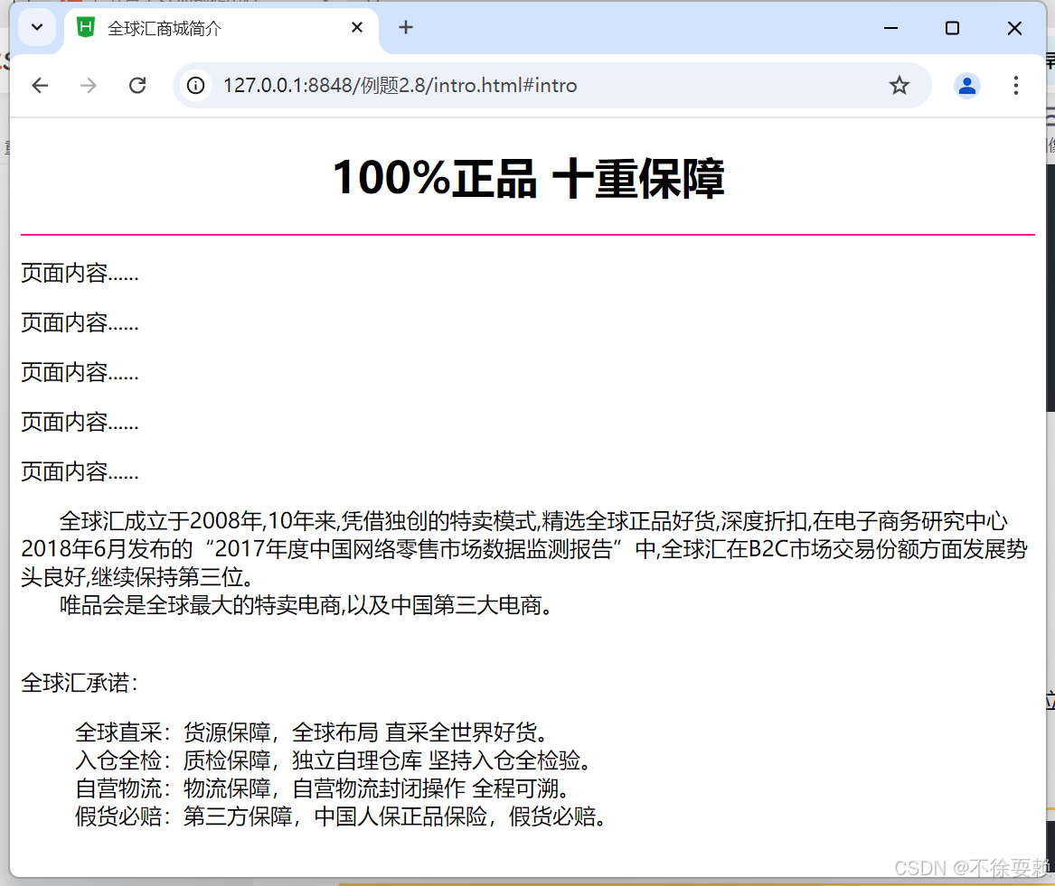Screen dimensions: 1055x886
Task: Click the line 假货必赔:第三方保障
Action: 341,816
